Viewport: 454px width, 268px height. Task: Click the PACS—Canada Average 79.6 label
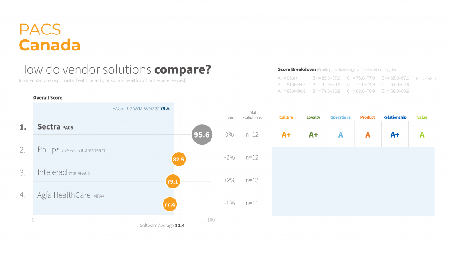pyautogui.click(x=141, y=109)
